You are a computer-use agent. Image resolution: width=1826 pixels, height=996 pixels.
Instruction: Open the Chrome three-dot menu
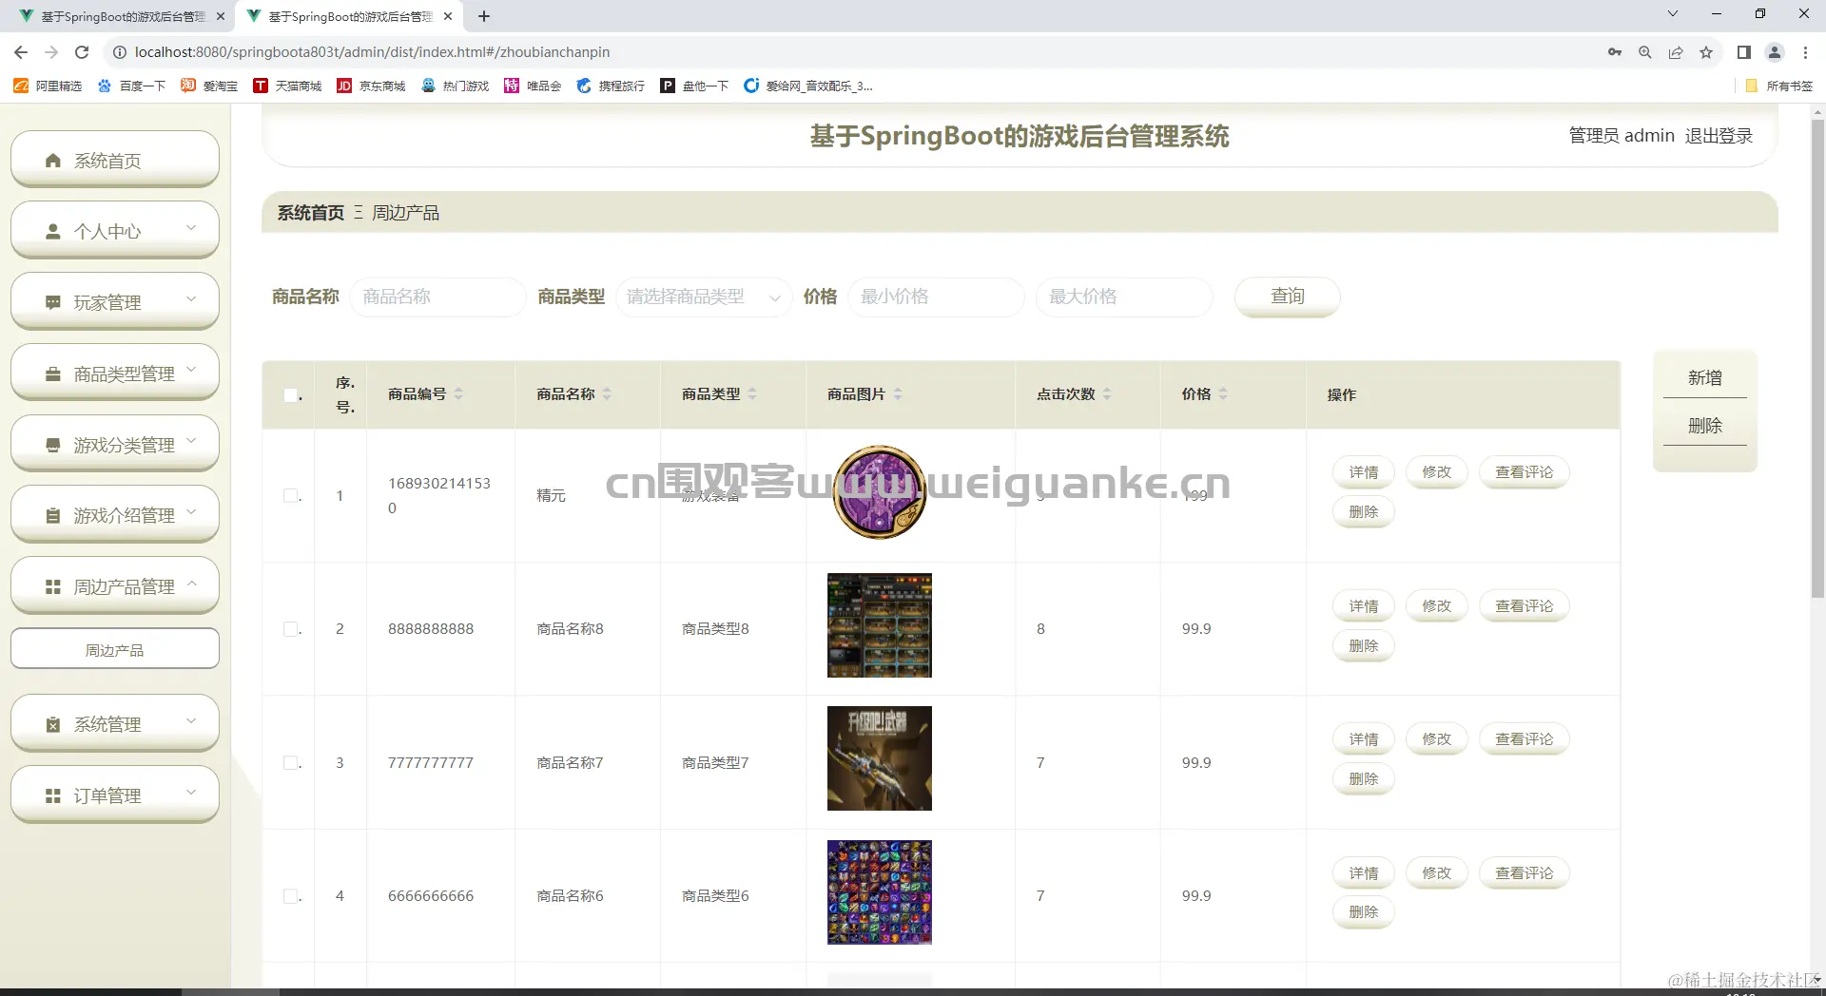(x=1805, y=52)
